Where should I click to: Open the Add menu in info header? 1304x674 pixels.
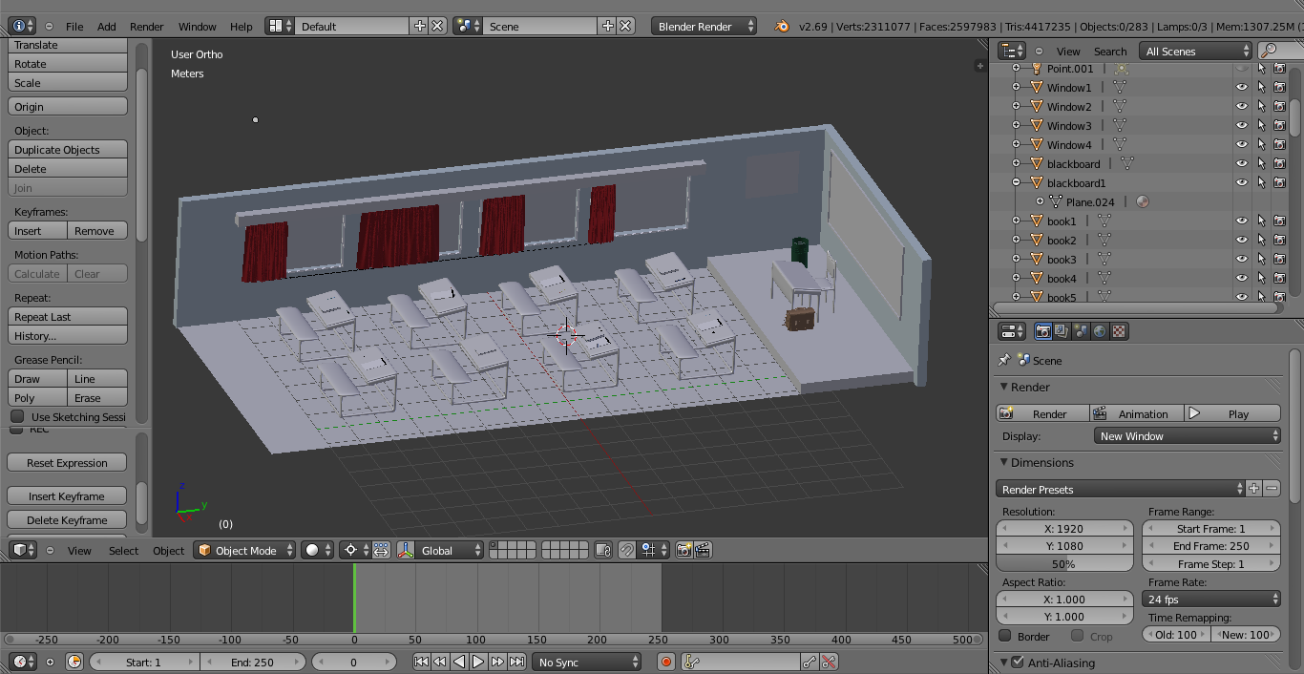tap(107, 27)
